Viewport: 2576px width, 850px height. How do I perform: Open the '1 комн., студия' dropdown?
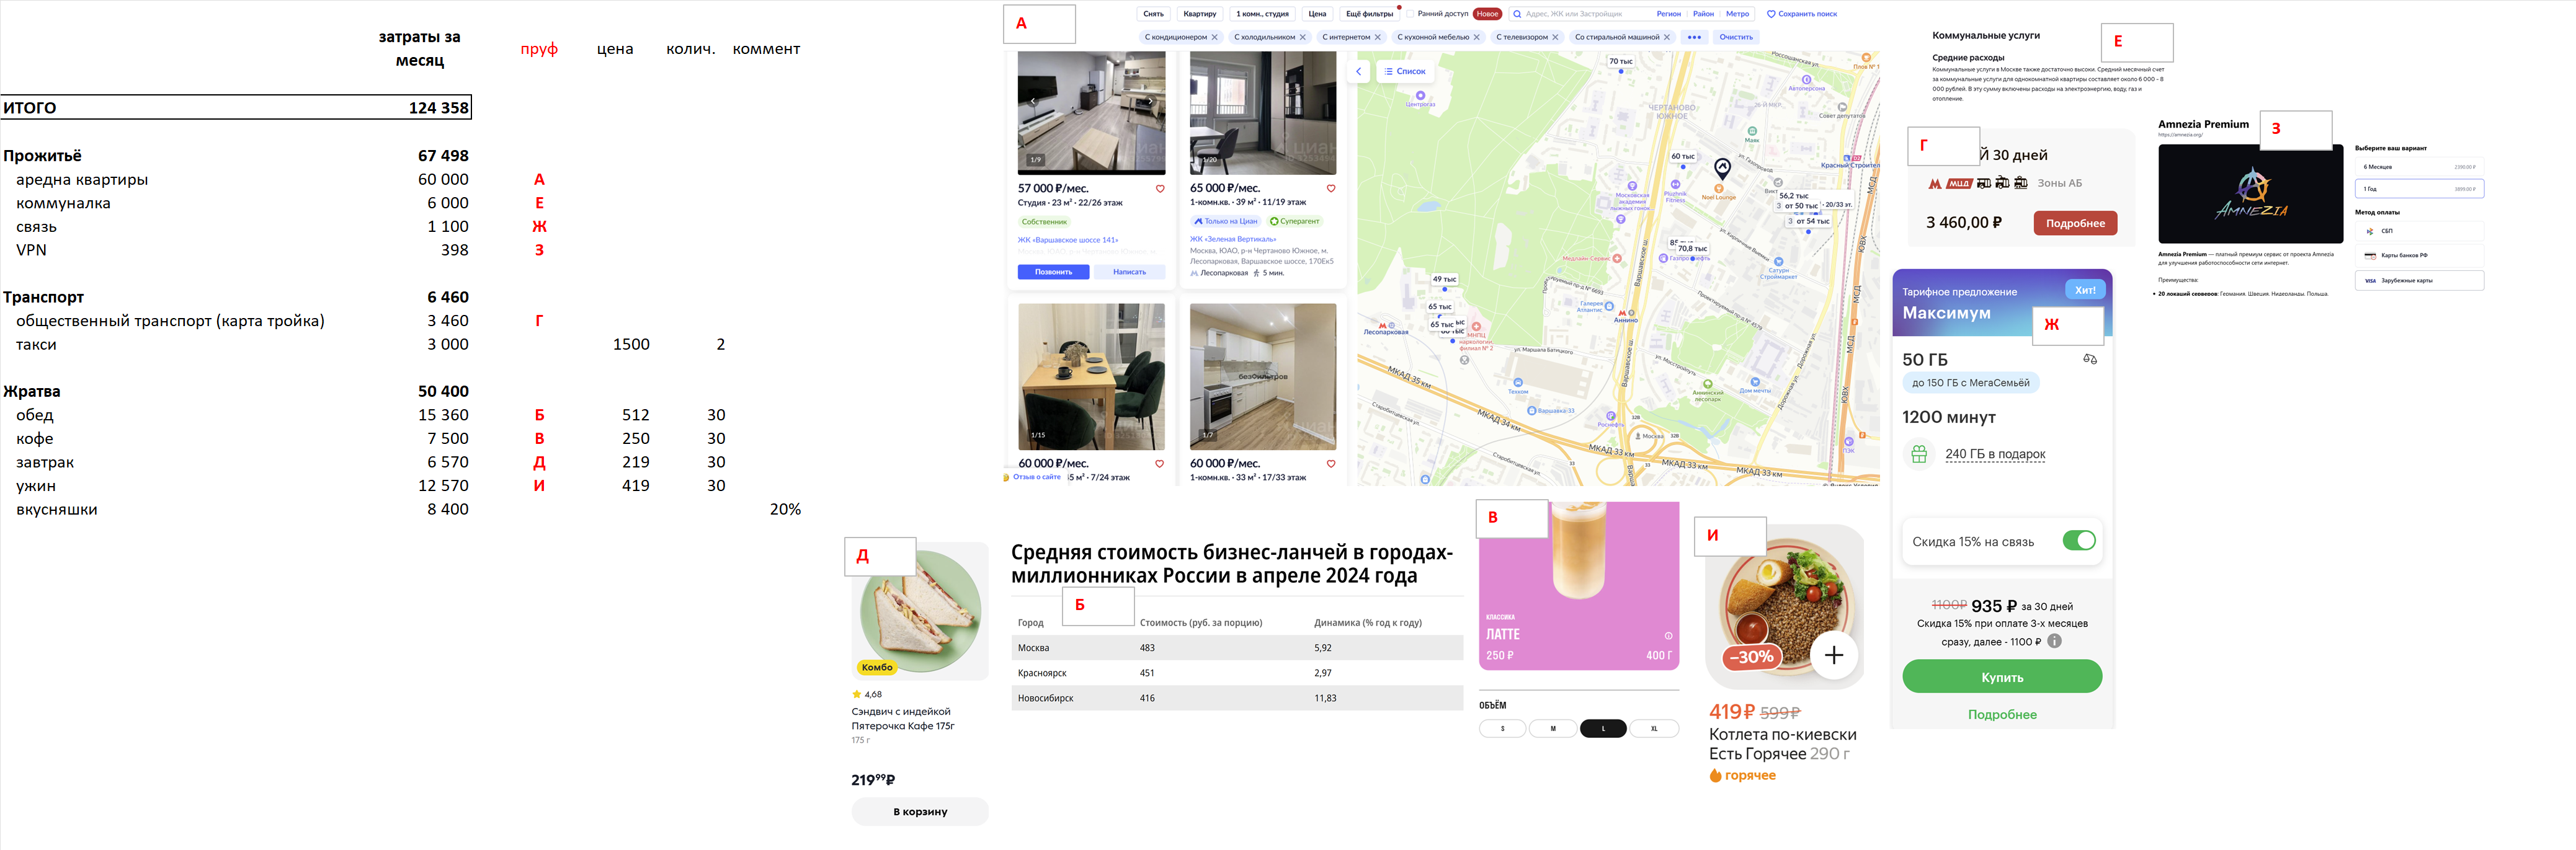pyautogui.click(x=1262, y=14)
